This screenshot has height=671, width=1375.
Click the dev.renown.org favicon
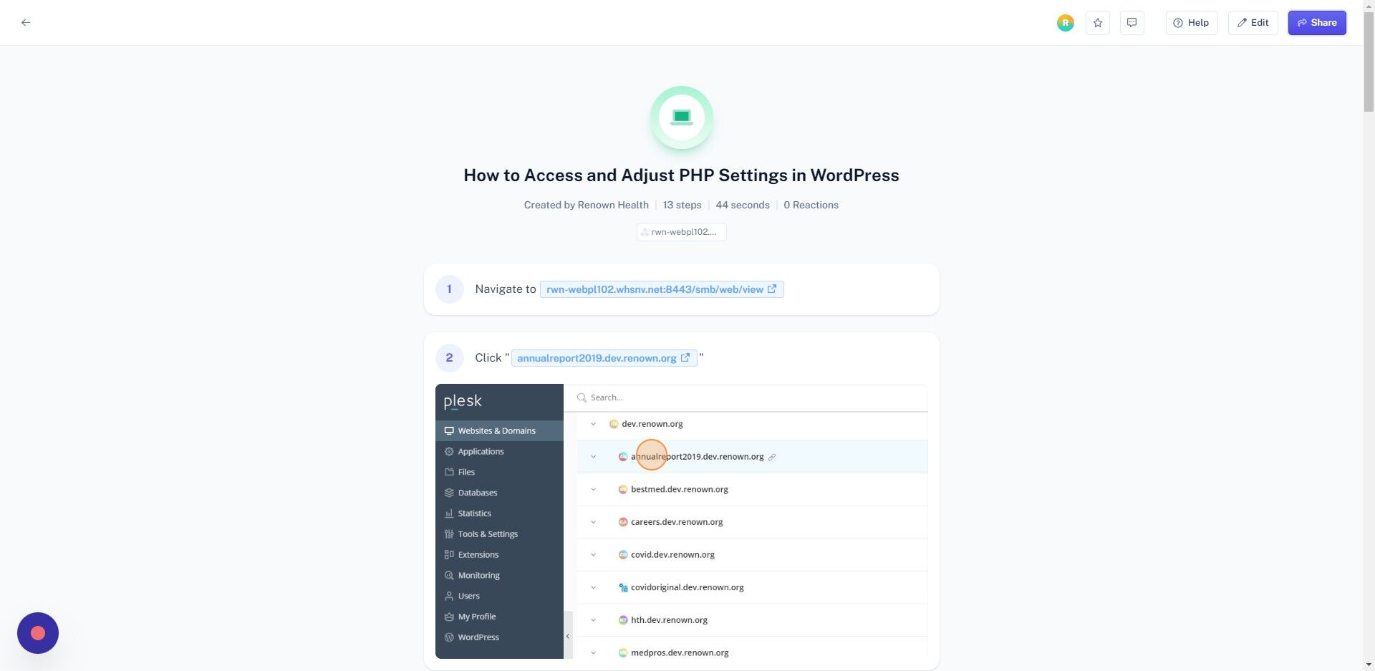614,424
